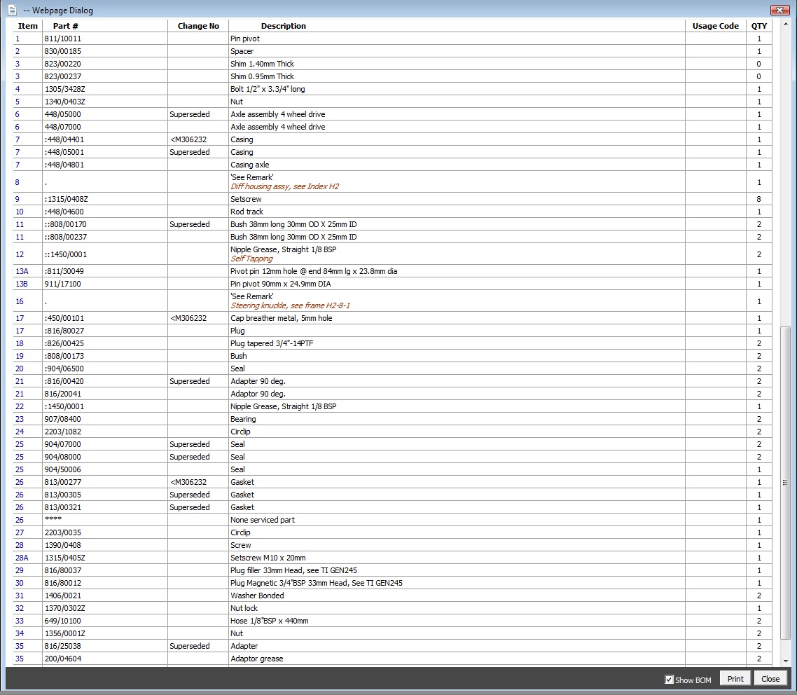Click item number 13A
Screen dimensions: 797x695
pos(22,272)
